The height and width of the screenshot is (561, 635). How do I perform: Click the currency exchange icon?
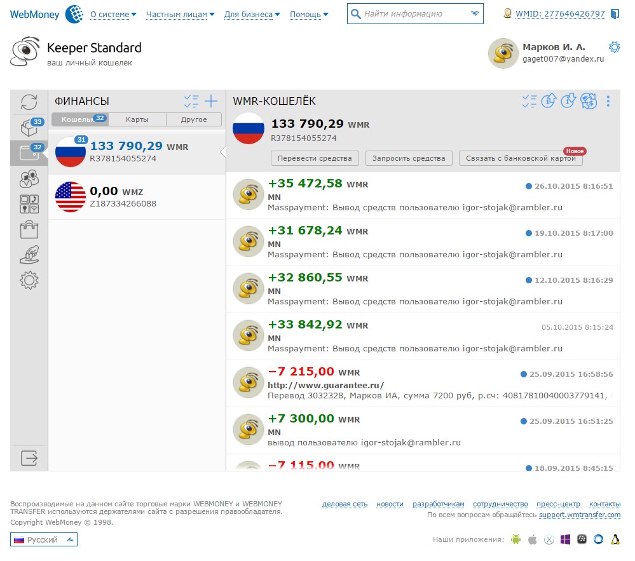[x=589, y=101]
